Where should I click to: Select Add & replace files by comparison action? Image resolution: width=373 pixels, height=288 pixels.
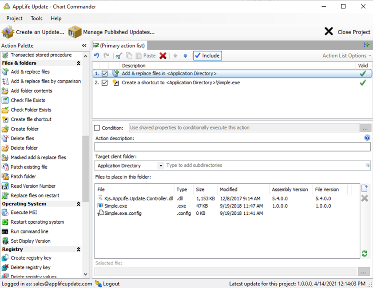[x=41, y=81]
